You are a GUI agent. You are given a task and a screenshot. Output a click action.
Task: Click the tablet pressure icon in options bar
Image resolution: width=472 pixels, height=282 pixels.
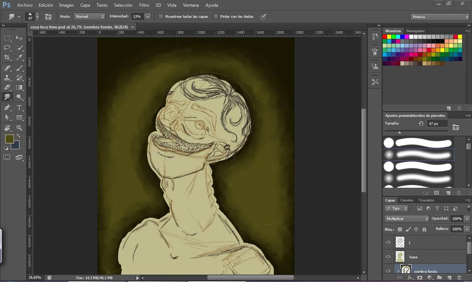tap(263, 17)
